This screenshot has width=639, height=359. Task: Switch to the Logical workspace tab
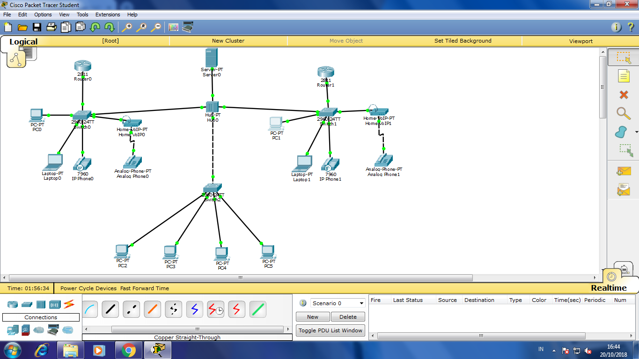[23, 42]
